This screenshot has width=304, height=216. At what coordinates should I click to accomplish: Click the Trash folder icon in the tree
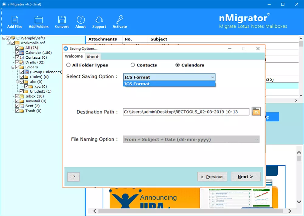pos(22,111)
